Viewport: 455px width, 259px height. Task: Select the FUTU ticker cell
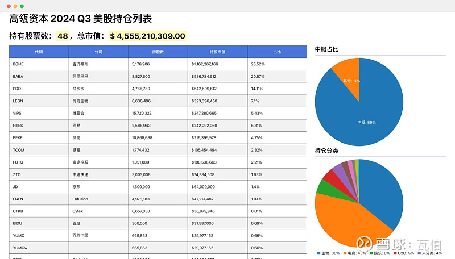click(x=39, y=162)
